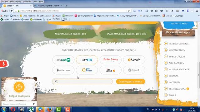
Task: Open the Pocket toolbar icon
Action: (x=162, y=11)
